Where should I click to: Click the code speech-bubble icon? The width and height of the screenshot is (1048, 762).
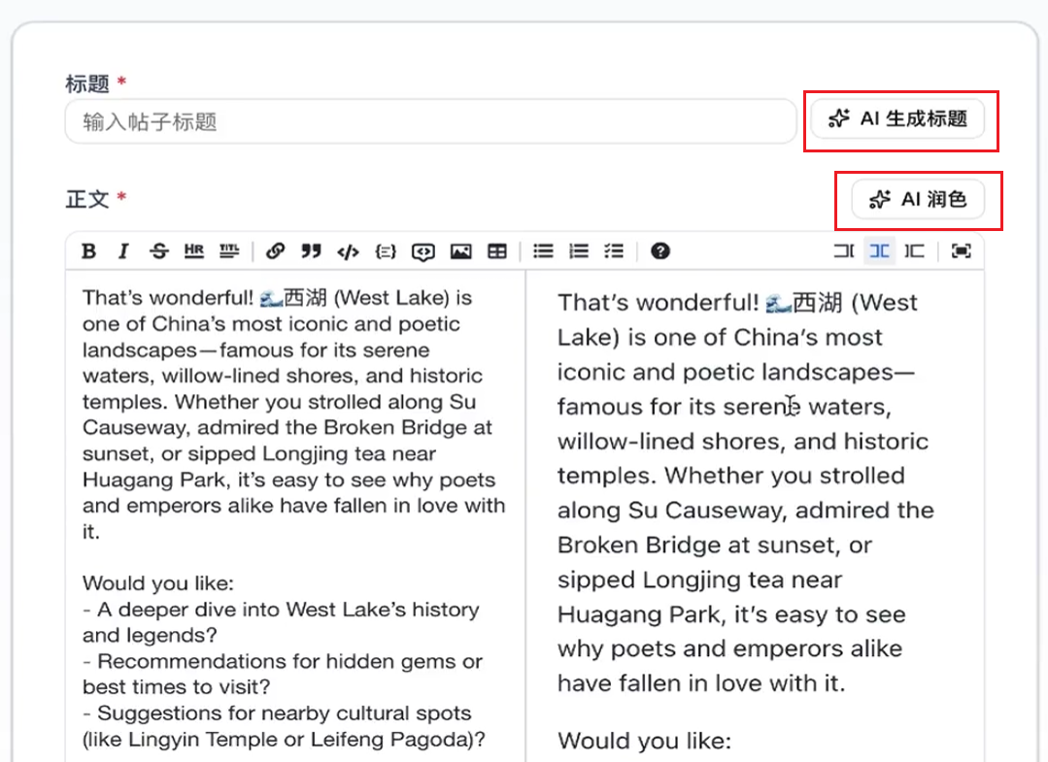tap(423, 251)
